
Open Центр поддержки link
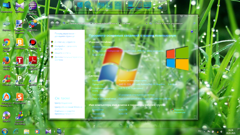point(63,103)
